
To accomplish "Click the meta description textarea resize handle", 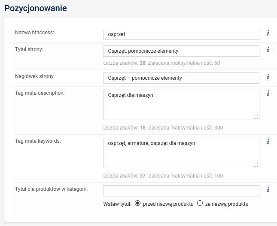I will (x=256, y=117).
